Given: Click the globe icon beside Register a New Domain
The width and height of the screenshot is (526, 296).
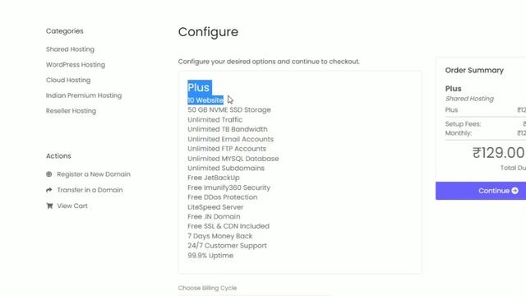Looking at the screenshot, I should (x=49, y=174).
